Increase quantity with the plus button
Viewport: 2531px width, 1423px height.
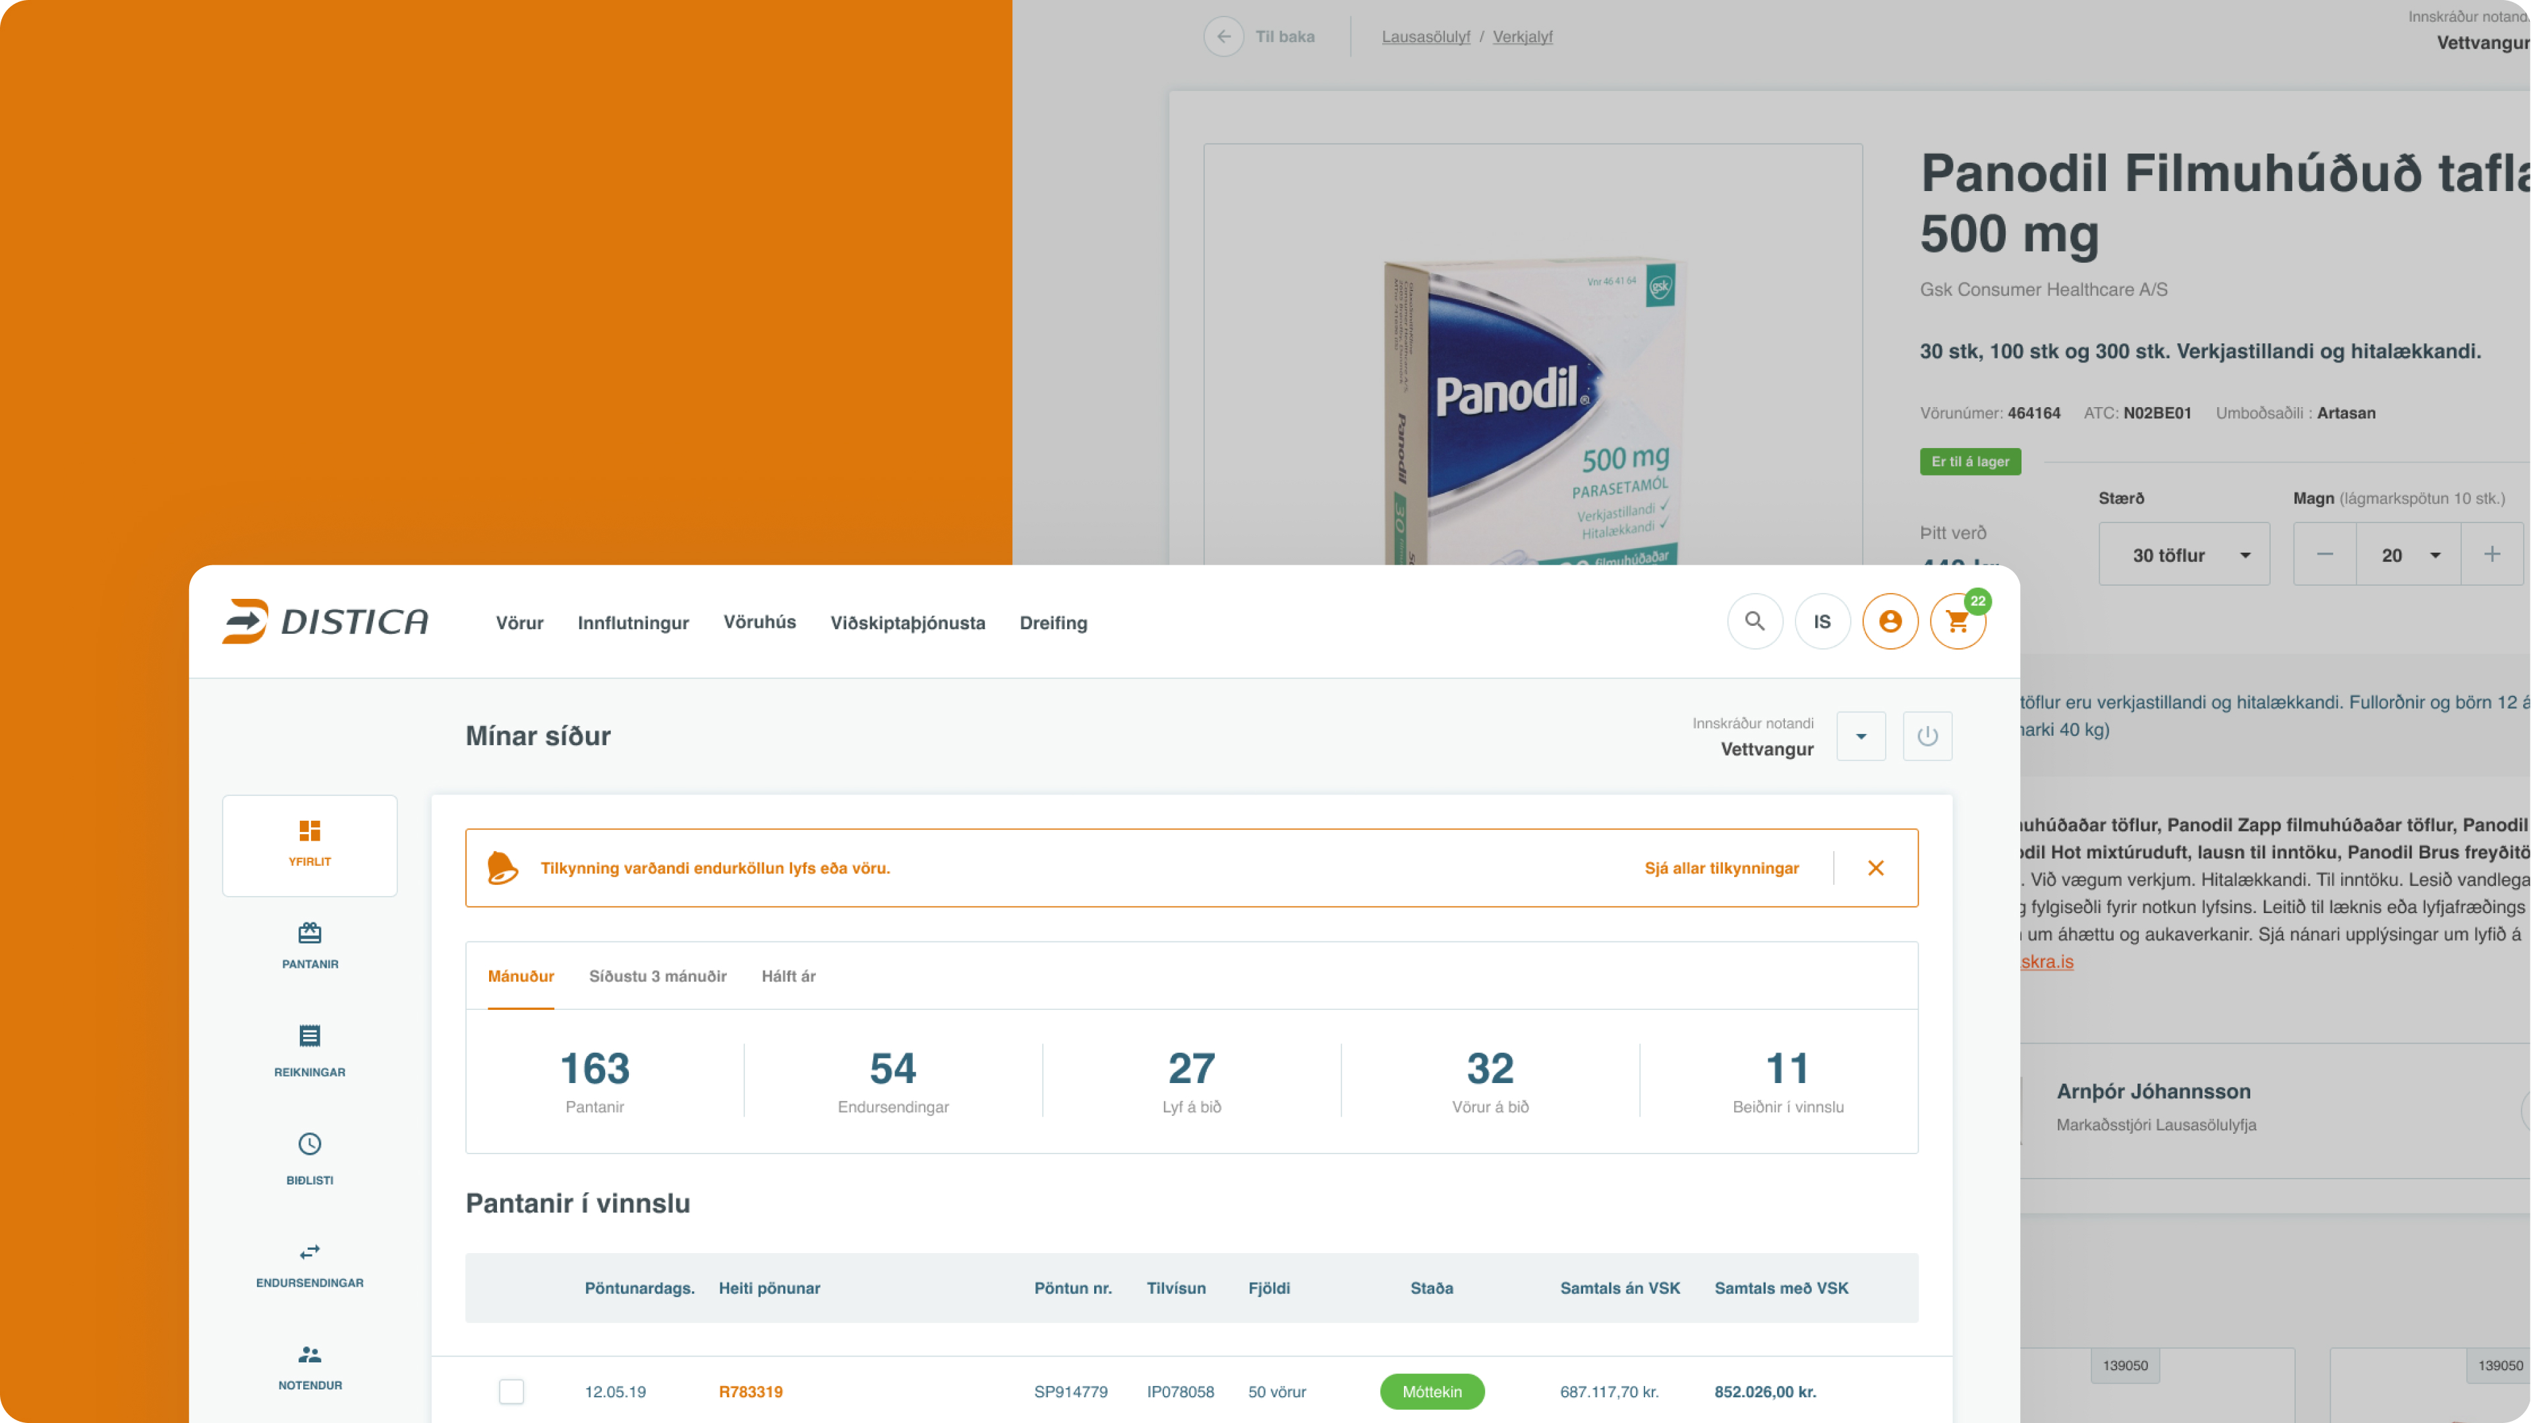[2491, 555]
